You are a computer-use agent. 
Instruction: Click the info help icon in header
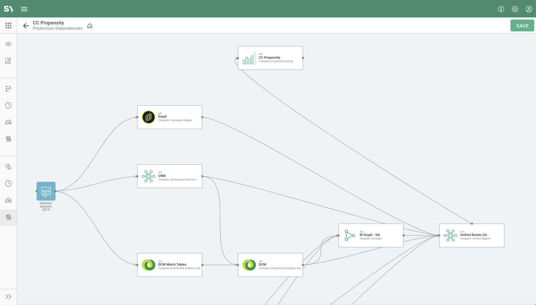coord(501,9)
